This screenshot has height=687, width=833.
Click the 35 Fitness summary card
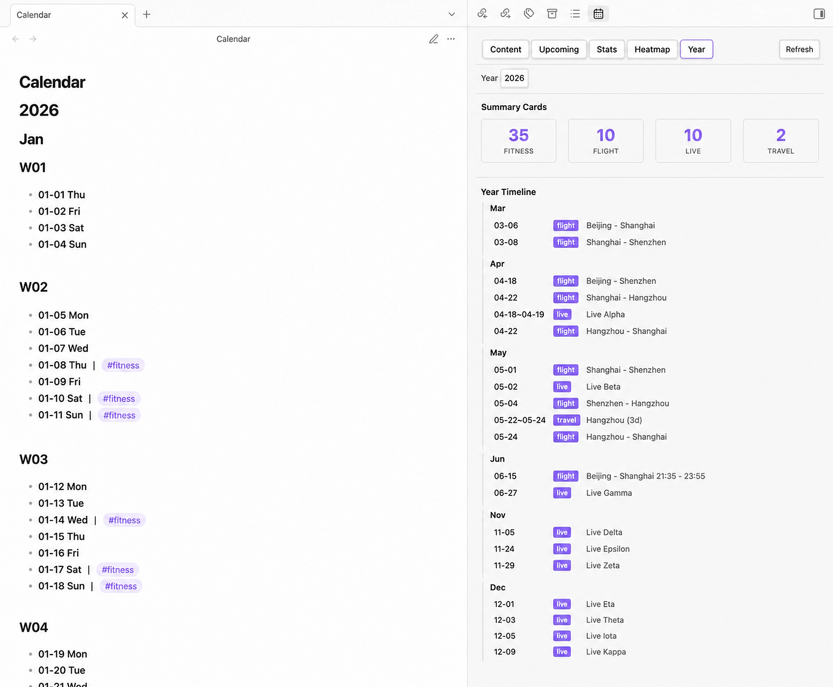coord(518,141)
